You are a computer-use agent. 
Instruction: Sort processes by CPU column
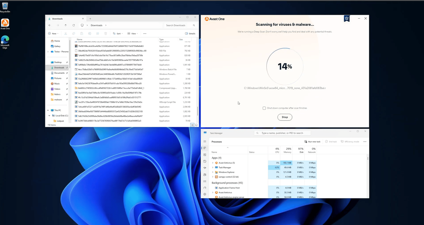click(274, 150)
